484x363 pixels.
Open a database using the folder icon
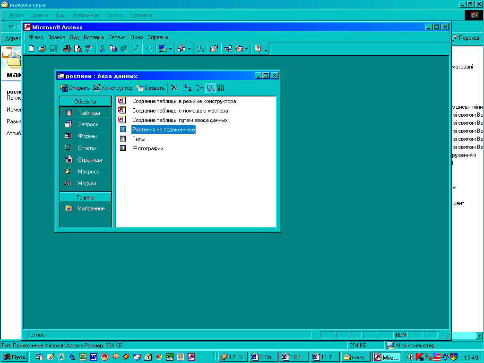click(42, 49)
